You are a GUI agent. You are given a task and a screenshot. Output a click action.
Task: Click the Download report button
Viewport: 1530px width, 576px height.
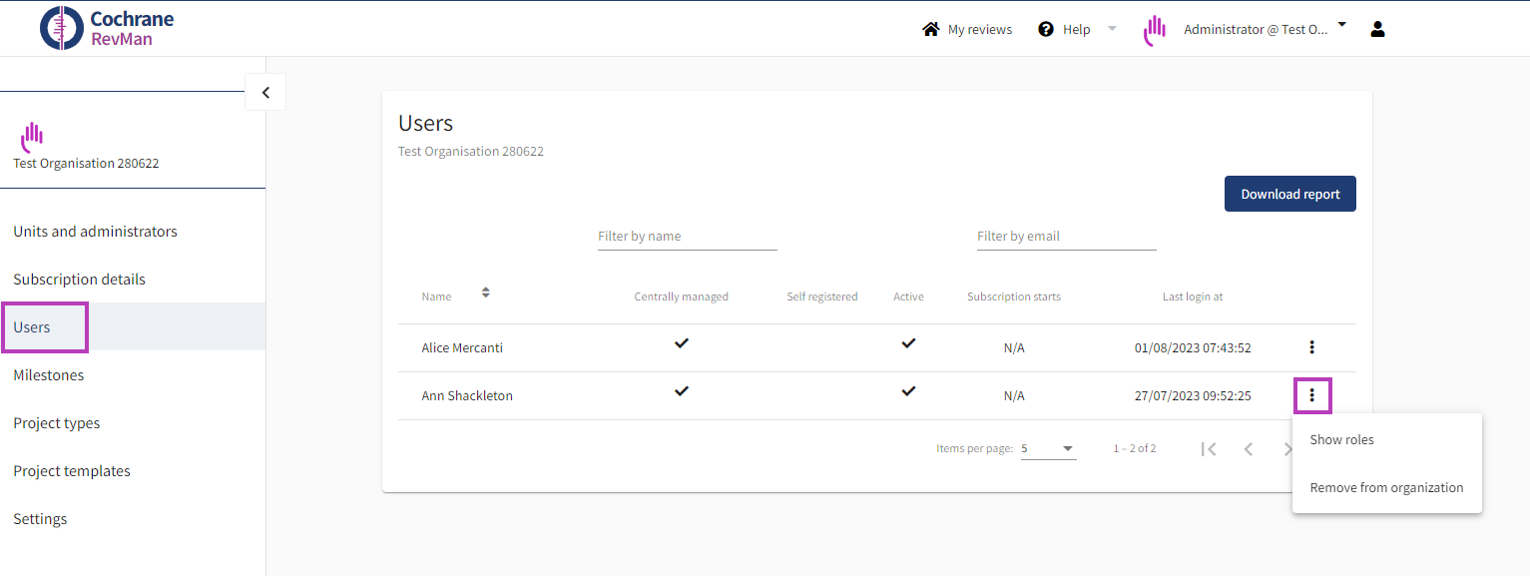1289,193
